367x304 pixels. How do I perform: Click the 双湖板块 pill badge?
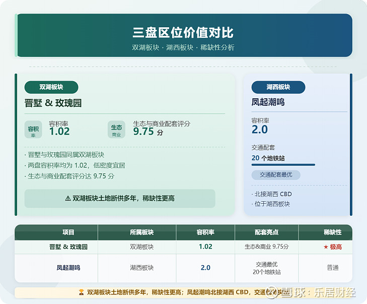pos(51,87)
